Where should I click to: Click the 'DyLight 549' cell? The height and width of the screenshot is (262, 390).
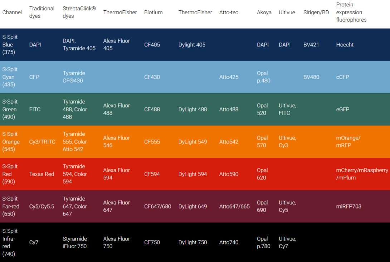[192, 142]
